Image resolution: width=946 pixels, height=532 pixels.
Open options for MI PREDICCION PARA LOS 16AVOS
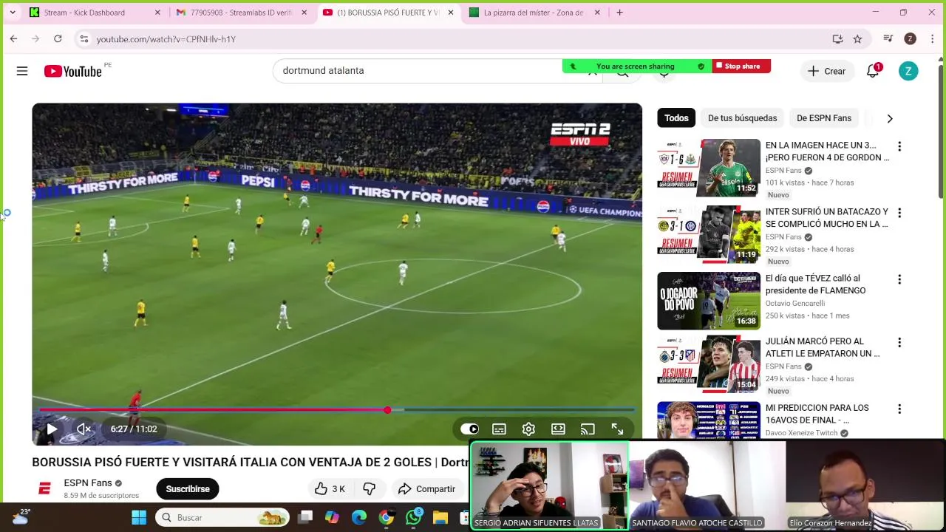[x=899, y=409]
